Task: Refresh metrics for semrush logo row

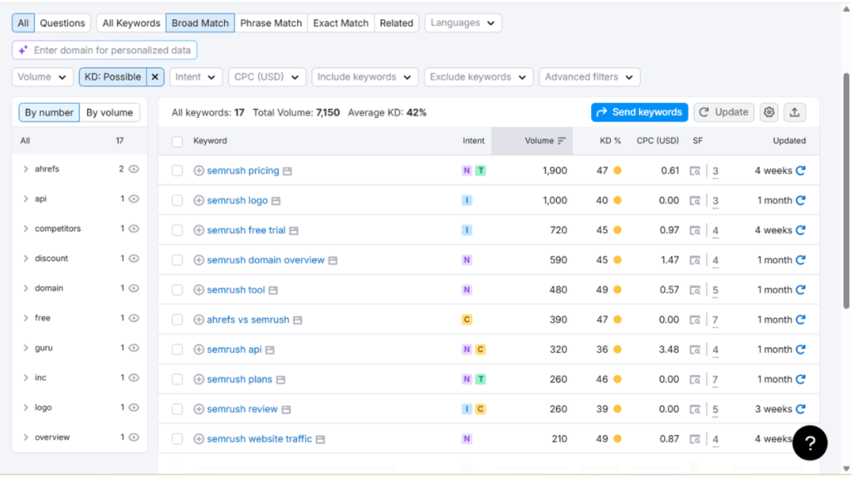Action: point(801,200)
